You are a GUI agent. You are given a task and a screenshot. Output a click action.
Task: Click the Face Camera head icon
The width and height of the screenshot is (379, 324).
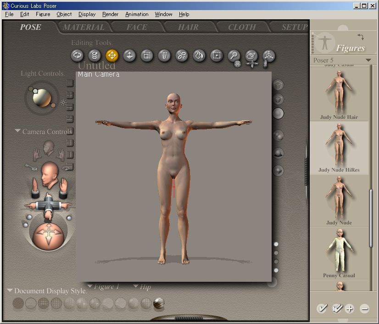click(x=49, y=148)
